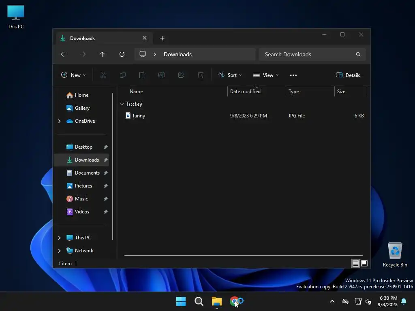
Task: Refresh the Downloads folder view
Action: pyautogui.click(x=122, y=54)
